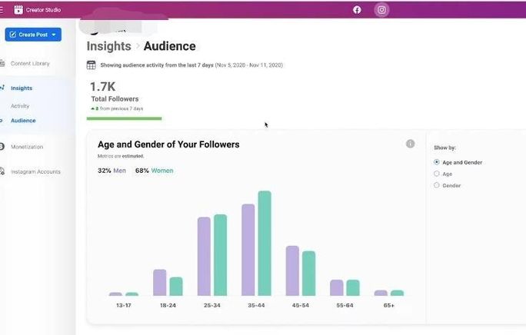Image resolution: width=526 pixels, height=335 pixels.
Task: Click the women bar for ages 35-44
Action: point(265,244)
